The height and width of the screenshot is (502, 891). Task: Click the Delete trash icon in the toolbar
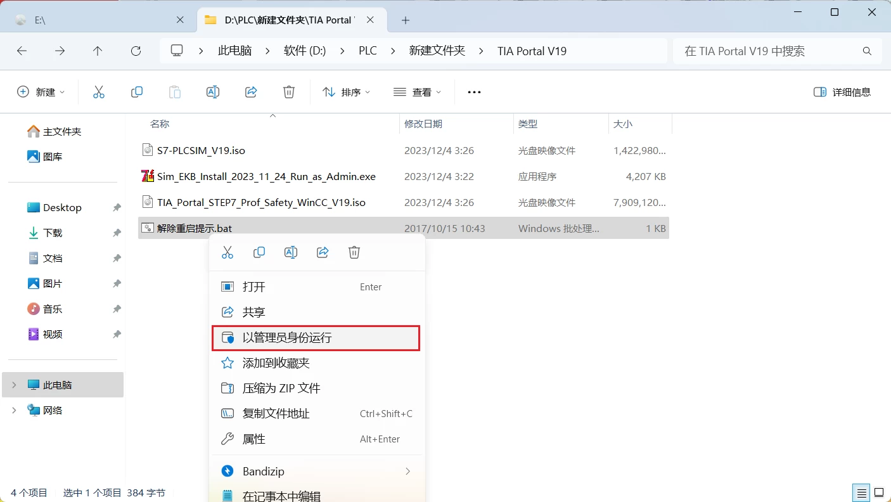289,92
